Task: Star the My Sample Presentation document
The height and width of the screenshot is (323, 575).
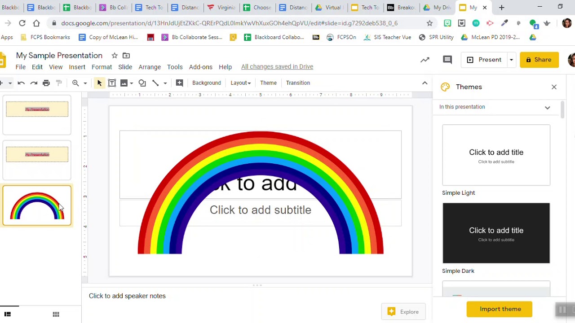Action: (x=115, y=56)
